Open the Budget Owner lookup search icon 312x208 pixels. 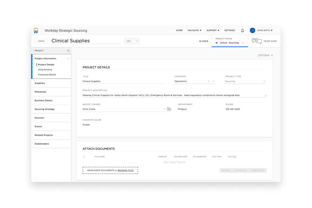tap(169, 109)
